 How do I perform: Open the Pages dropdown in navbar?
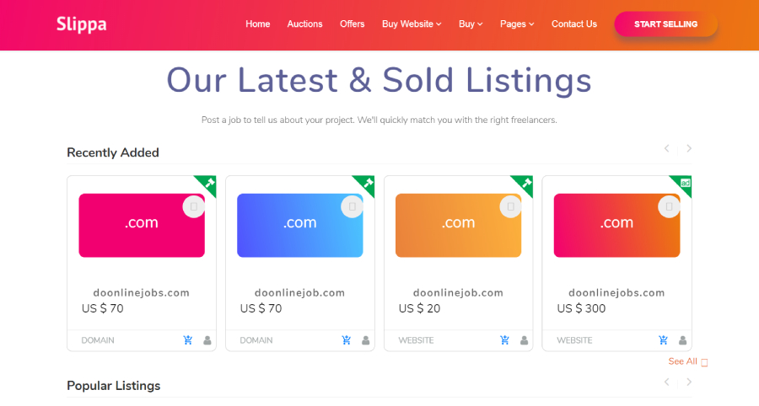click(x=517, y=24)
